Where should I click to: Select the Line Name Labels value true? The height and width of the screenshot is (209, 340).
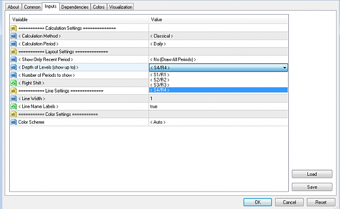tap(153, 107)
